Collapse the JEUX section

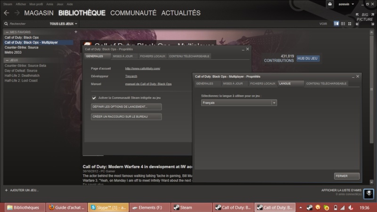click(7, 60)
